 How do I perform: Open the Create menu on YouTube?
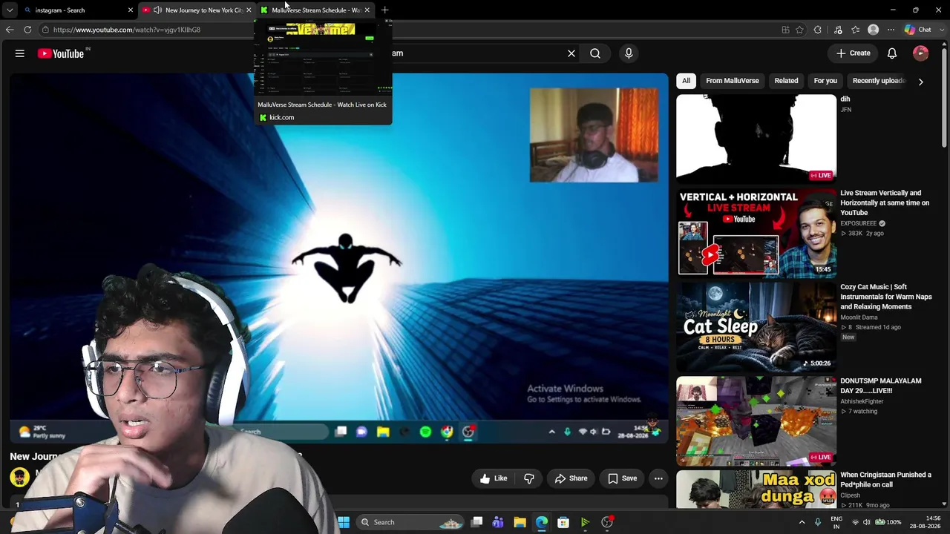pos(854,53)
